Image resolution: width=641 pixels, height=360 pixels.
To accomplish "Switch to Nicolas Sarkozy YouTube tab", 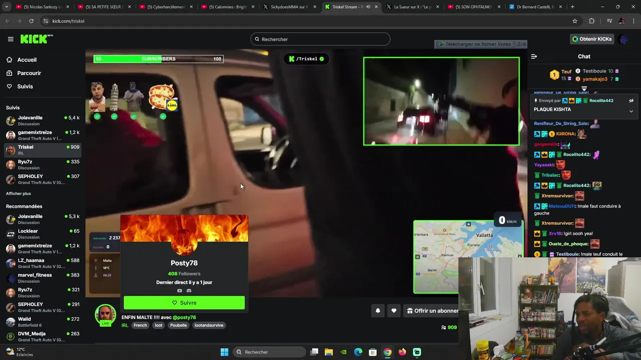I will pyautogui.click(x=43, y=7).
